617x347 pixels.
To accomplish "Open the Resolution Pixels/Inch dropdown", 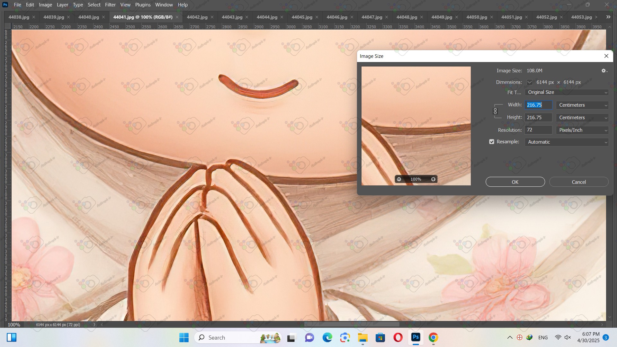I will (582, 130).
